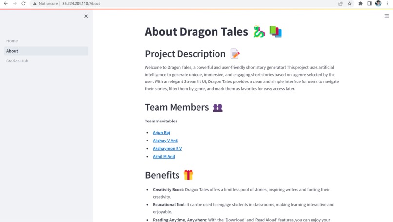Viewport: 393px width, 222px height.
Task: Open Arjun Raj's profile link
Action: pyautogui.click(x=161, y=132)
